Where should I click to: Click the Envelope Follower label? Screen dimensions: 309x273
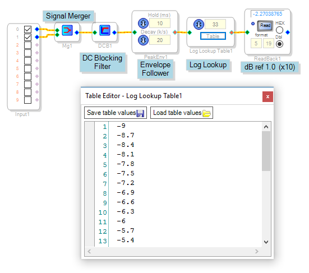coord(155,69)
